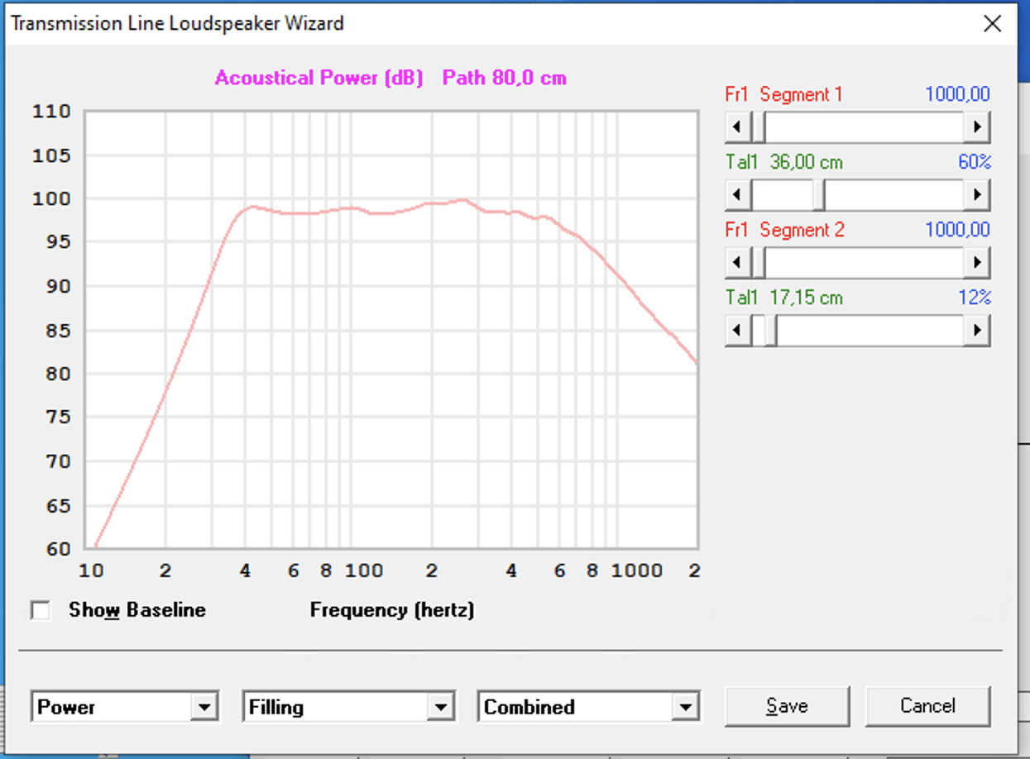This screenshot has height=759, width=1030.
Task: Click the Frequency (hertz) axis label
Action: coord(392,610)
